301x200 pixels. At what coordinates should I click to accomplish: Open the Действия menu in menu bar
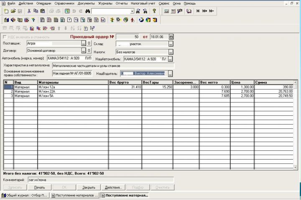pos(26,3)
